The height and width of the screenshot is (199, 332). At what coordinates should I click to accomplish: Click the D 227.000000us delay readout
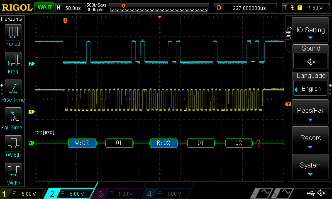pos(245,8)
